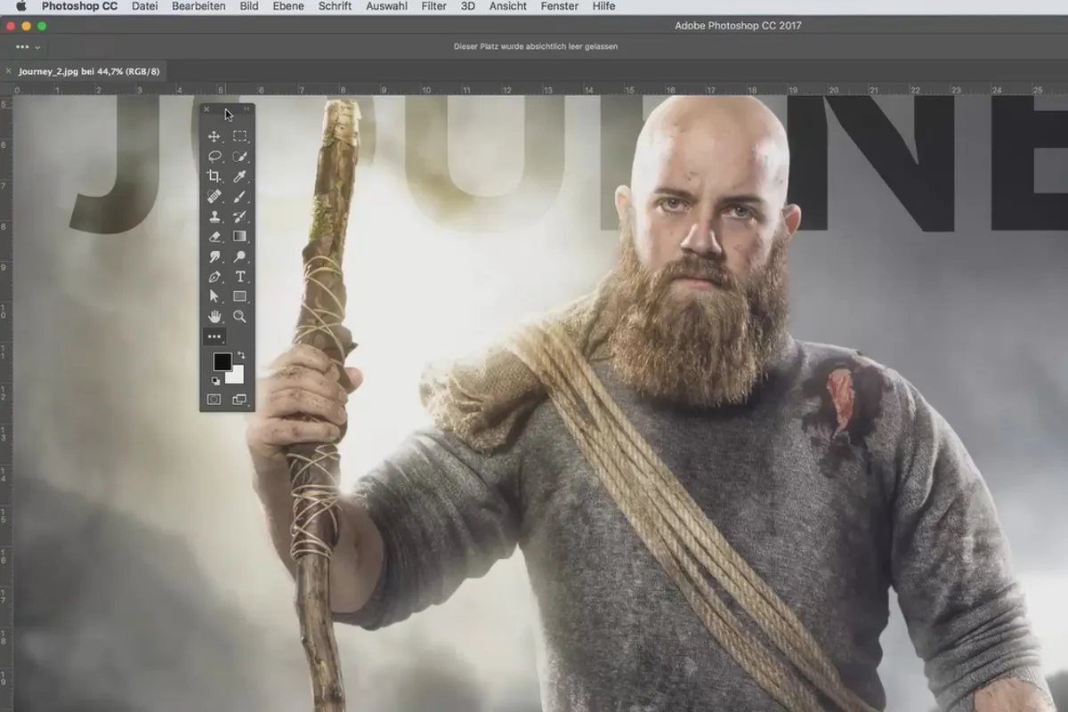Viewport: 1068px width, 712px height.
Task: Open the Ansicht menu
Action: (x=508, y=6)
